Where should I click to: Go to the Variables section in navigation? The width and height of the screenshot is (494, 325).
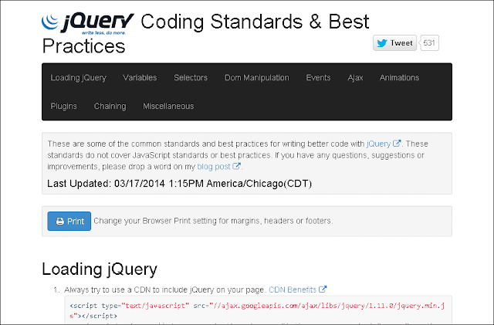[x=140, y=77]
